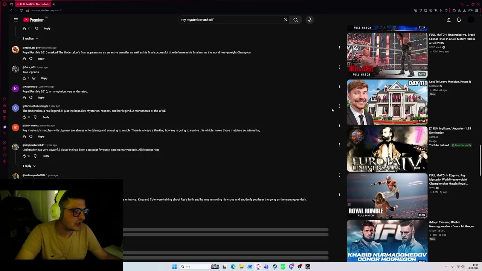Viewport: 482px width, 271px height.
Task: Open the WWE Vault channel name
Action: click(x=435, y=47)
